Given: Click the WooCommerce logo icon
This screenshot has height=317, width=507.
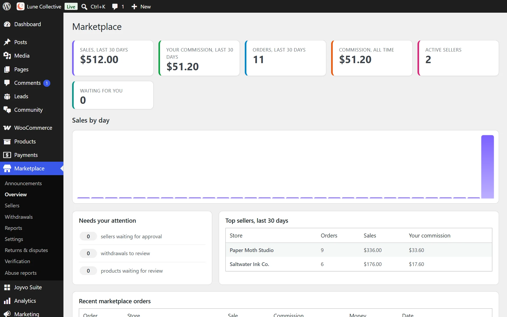Looking at the screenshot, I should [x=7, y=128].
